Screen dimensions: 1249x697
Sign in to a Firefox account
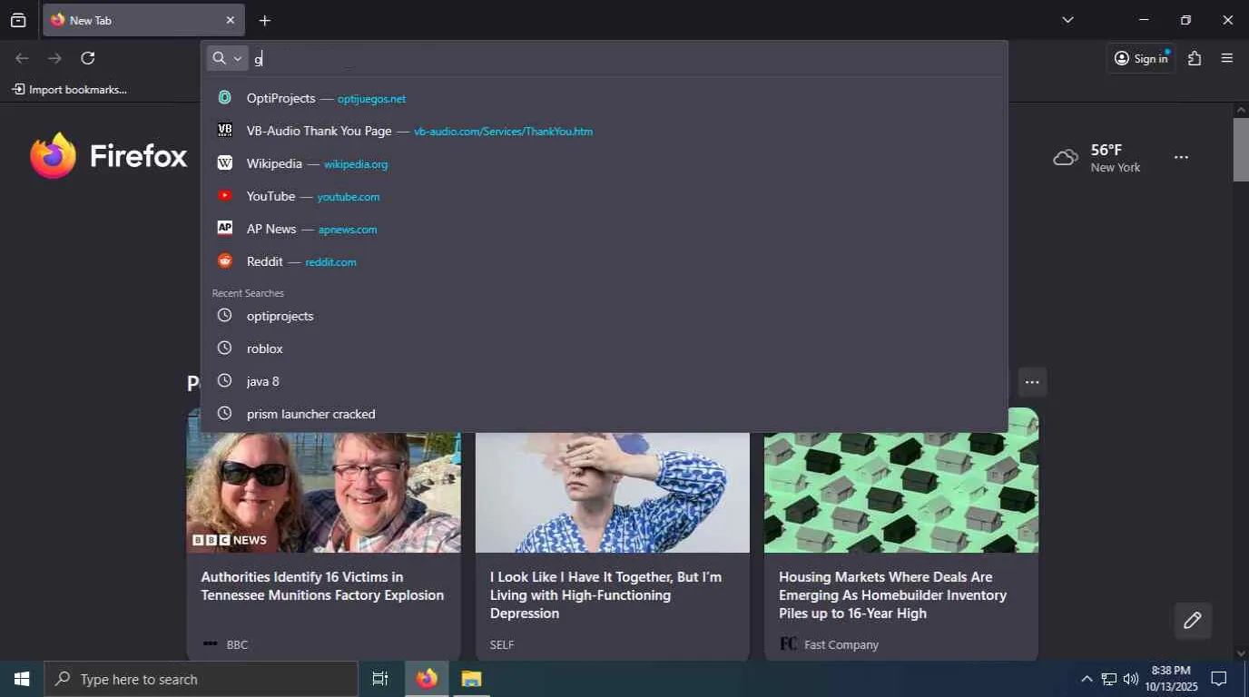coord(1141,58)
